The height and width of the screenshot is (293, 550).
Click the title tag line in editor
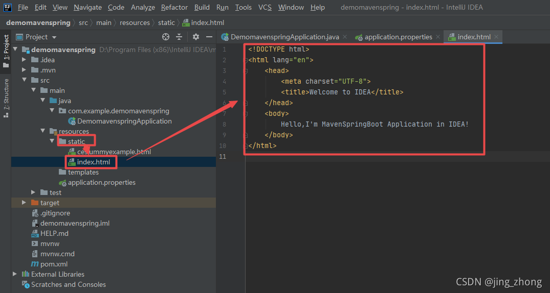(342, 92)
